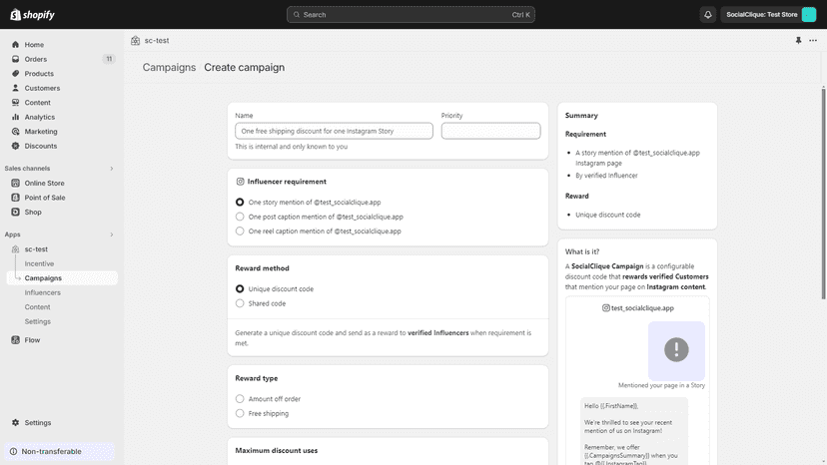Click the Discounts badge icon
Image resolution: width=827 pixels, height=465 pixels.
15,146
